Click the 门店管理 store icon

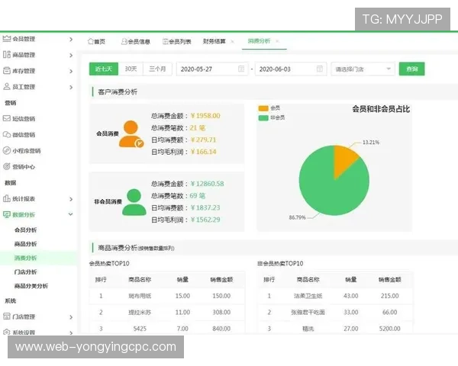coord(7,316)
